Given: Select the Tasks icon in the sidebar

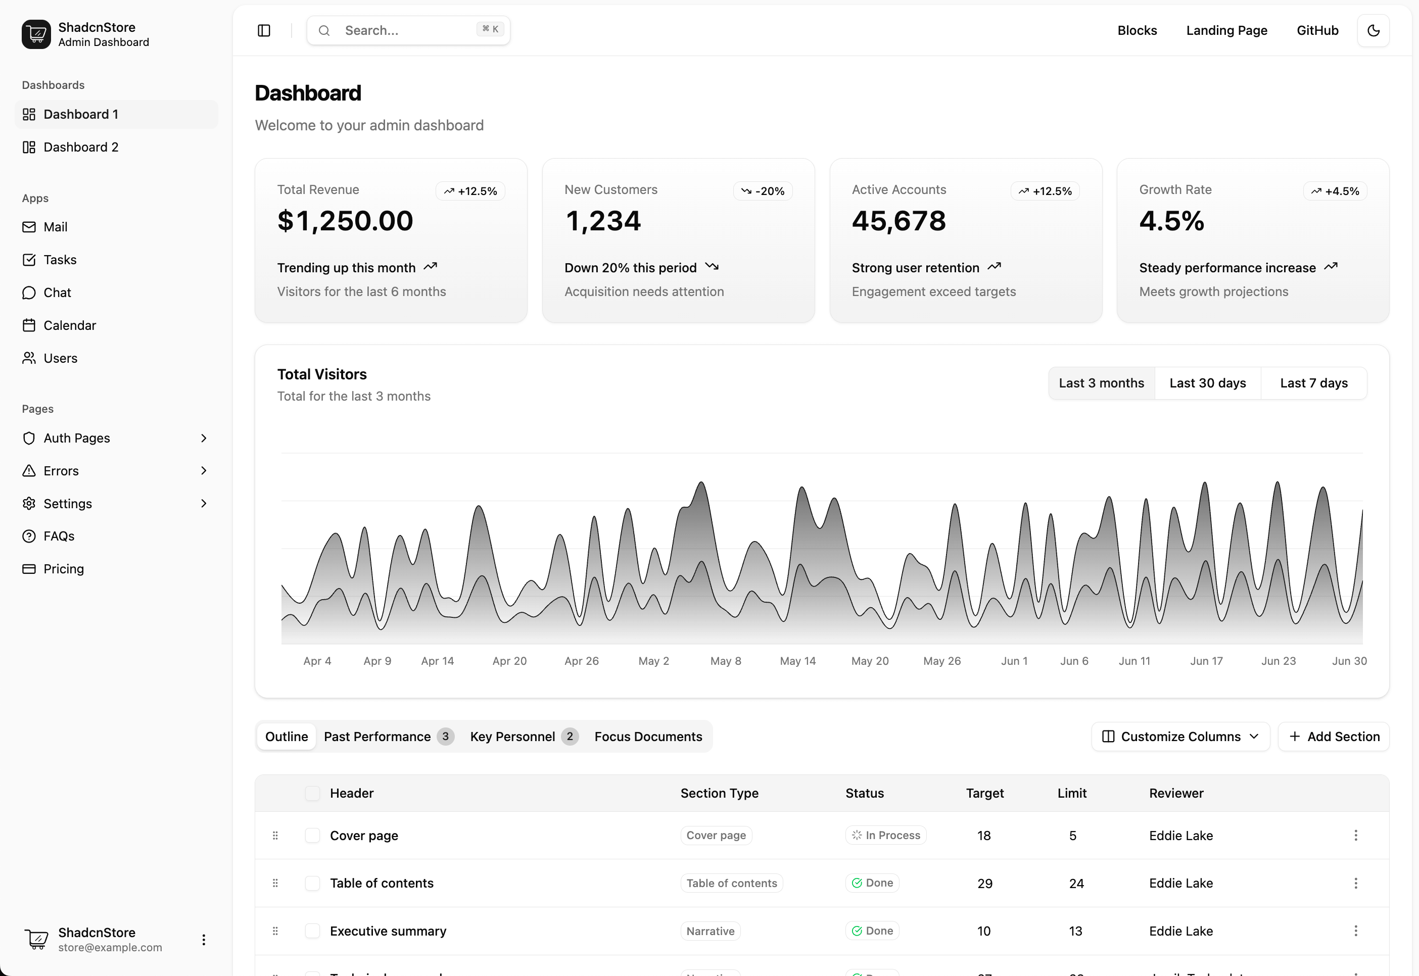Looking at the screenshot, I should tap(29, 259).
